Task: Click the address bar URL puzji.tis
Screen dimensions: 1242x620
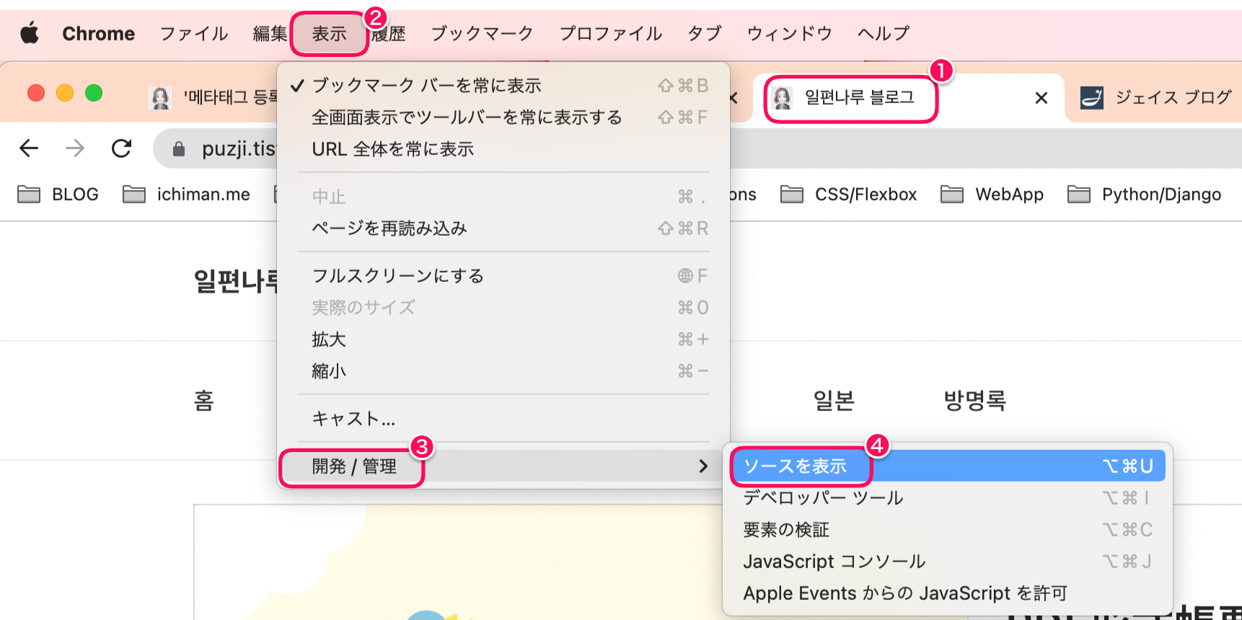Action: [x=239, y=149]
